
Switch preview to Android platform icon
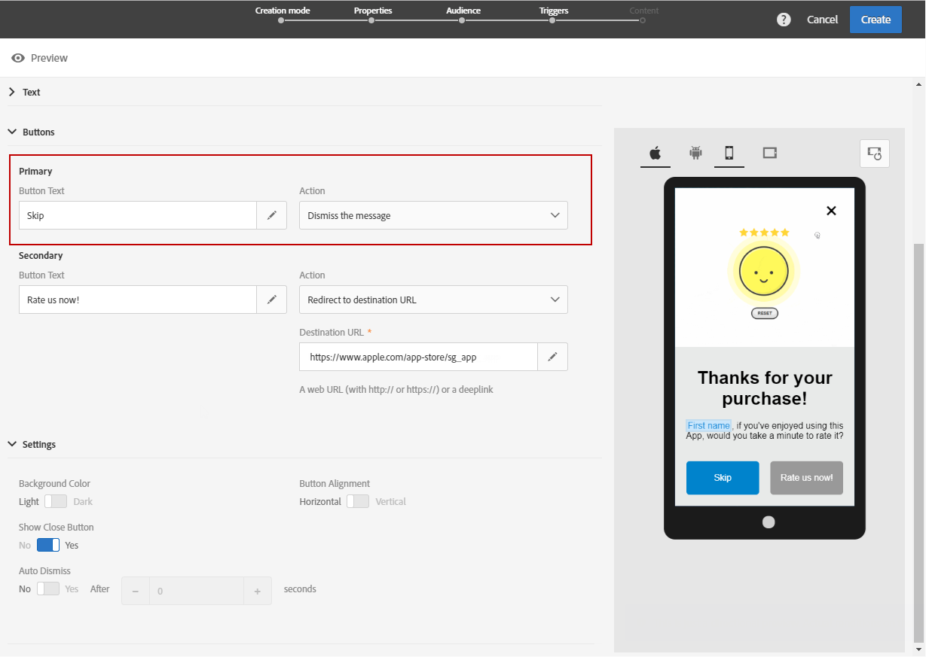click(x=695, y=154)
